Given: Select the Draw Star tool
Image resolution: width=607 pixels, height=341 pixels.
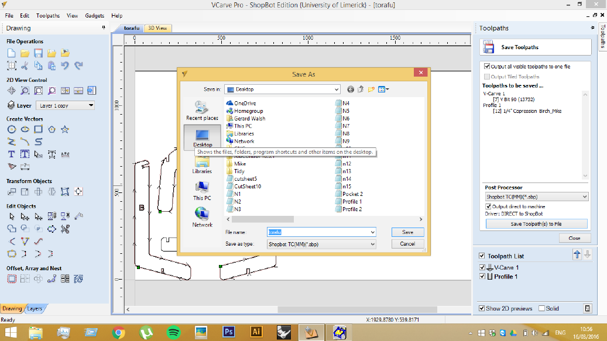Looking at the screenshot, I should click(64, 129).
